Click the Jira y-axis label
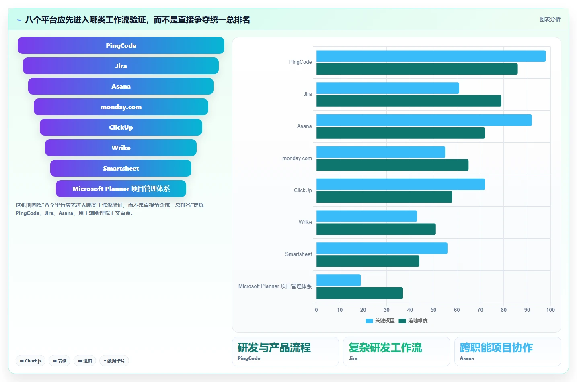 point(308,94)
